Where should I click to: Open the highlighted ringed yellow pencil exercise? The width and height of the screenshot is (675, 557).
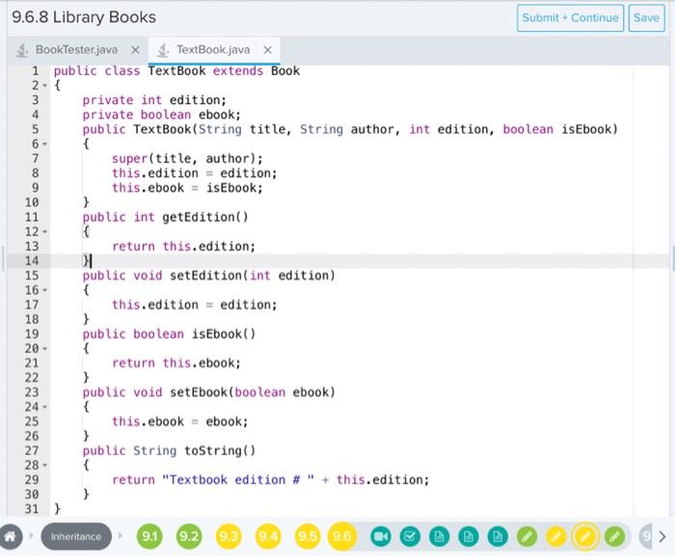tap(585, 537)
